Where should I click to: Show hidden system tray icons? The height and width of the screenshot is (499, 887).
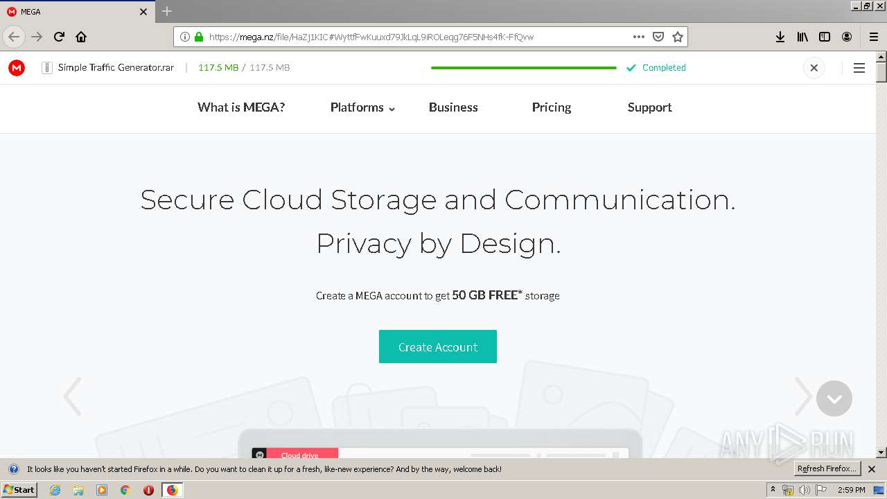tap(773, 490)
